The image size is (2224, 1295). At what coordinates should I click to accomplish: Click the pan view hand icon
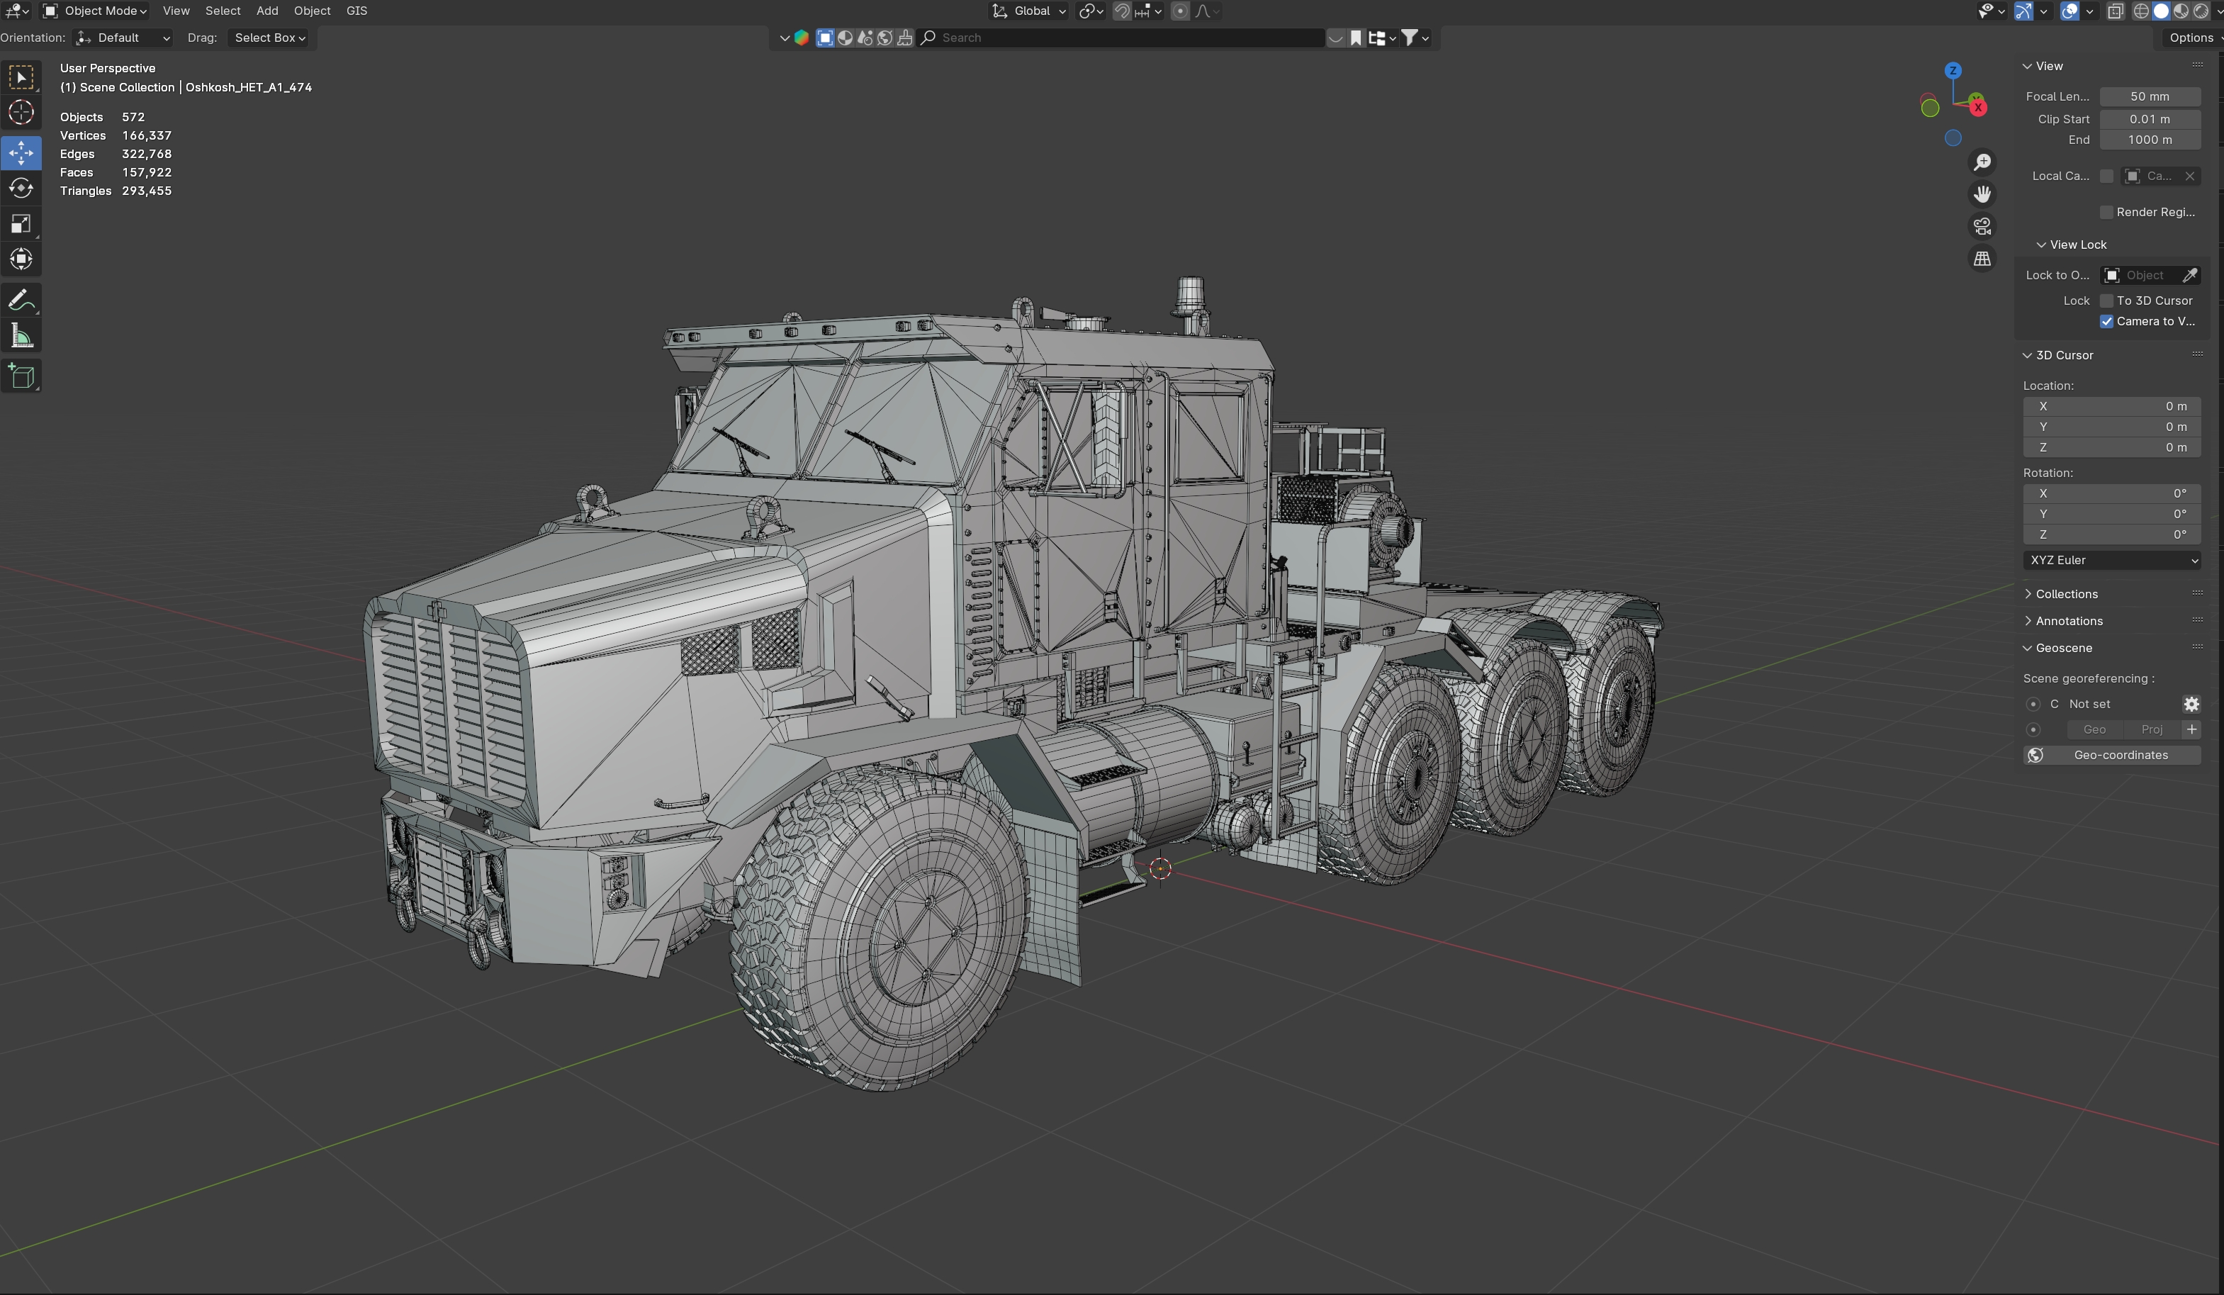[1982, 194]
